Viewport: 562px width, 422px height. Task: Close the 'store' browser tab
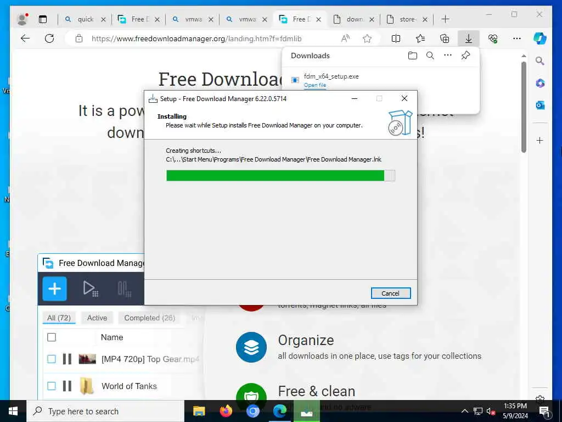pyautogui.click(x=425, y=19)
